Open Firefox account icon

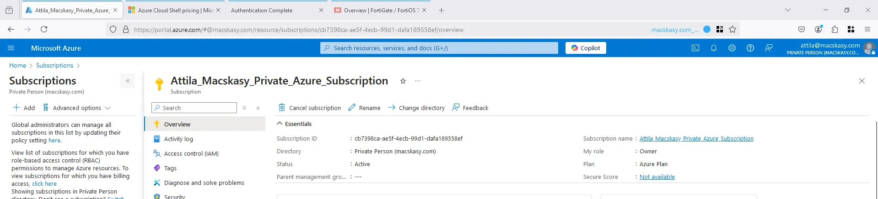click(x=819, y=29)
